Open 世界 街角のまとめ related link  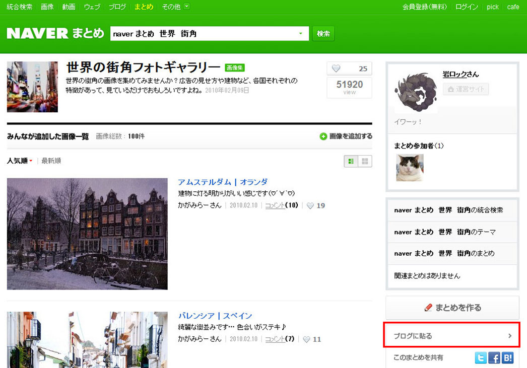click(444, 254)
